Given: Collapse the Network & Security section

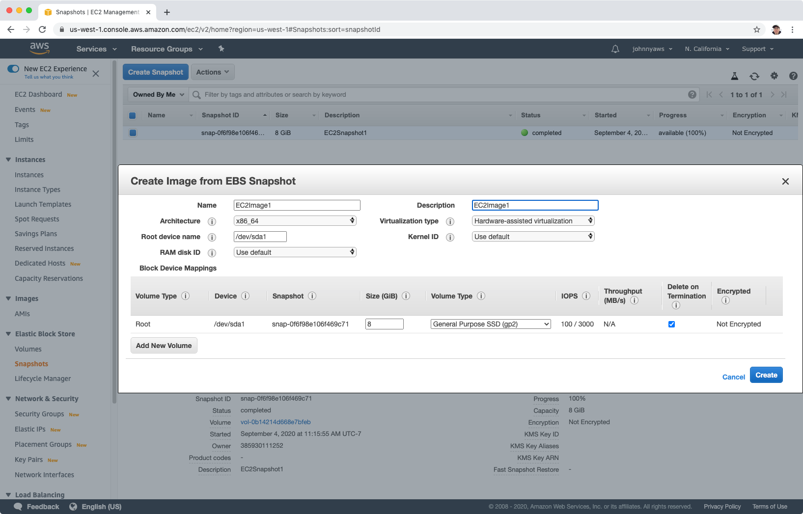Looking at the screenshot, I should (x=8, y=399).
